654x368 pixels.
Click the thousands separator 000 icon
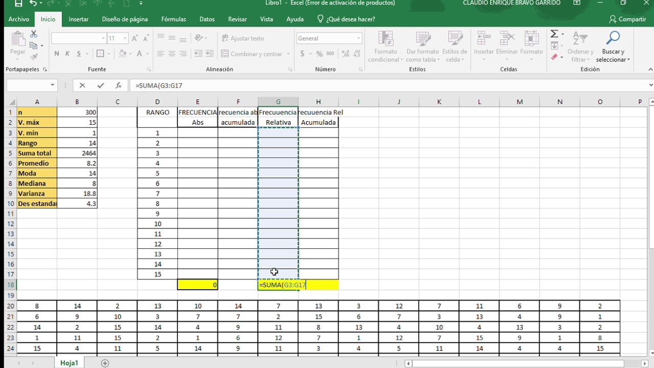331,54
